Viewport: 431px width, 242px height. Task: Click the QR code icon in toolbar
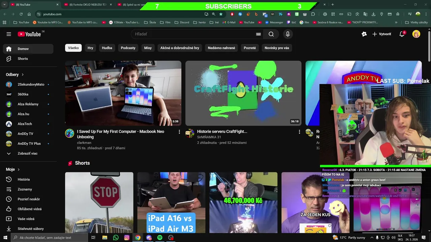[333, 14]
